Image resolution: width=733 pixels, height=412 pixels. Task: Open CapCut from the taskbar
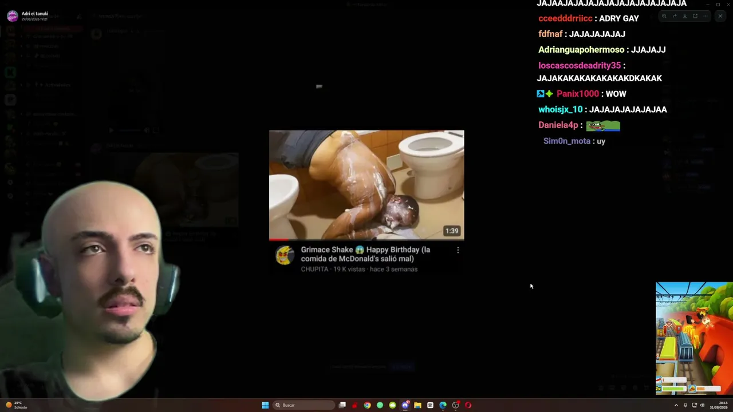(430, 405)
